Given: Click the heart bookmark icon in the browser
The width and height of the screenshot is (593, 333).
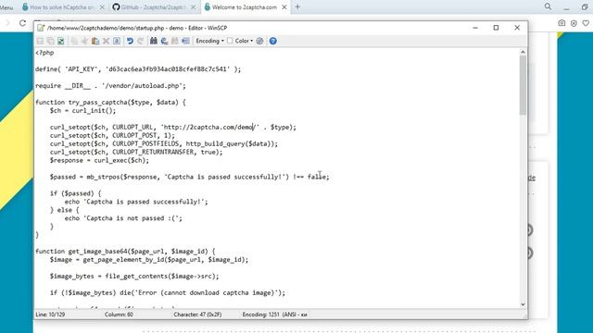Looking at the screenshot, I should pos(586,23).
